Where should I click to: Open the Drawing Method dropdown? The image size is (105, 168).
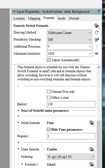pyautogui.click(x=69, y=33)
